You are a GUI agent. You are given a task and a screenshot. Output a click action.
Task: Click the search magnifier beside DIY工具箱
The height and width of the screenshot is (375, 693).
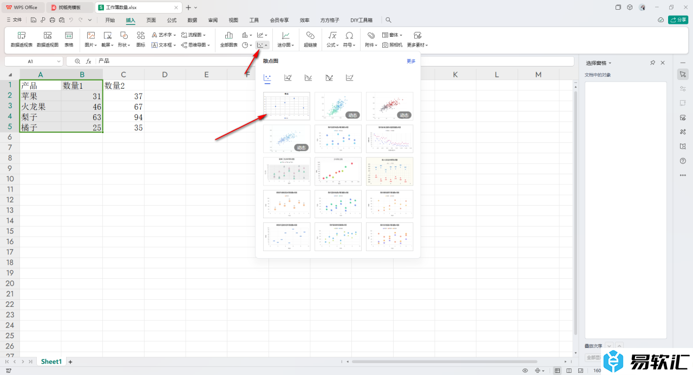point(388,20)
